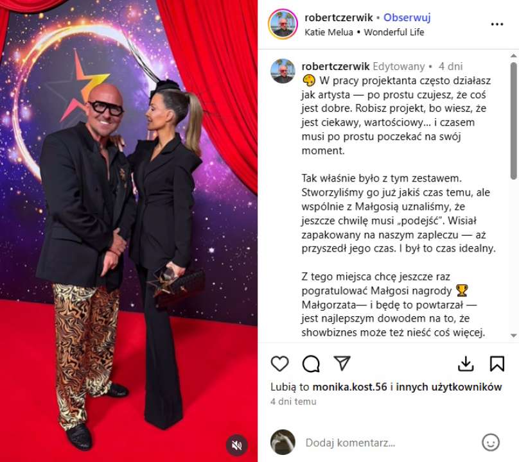519x462 pixels.
Task: Share post via paper plane icon
Action: click(x=342, y=363)
